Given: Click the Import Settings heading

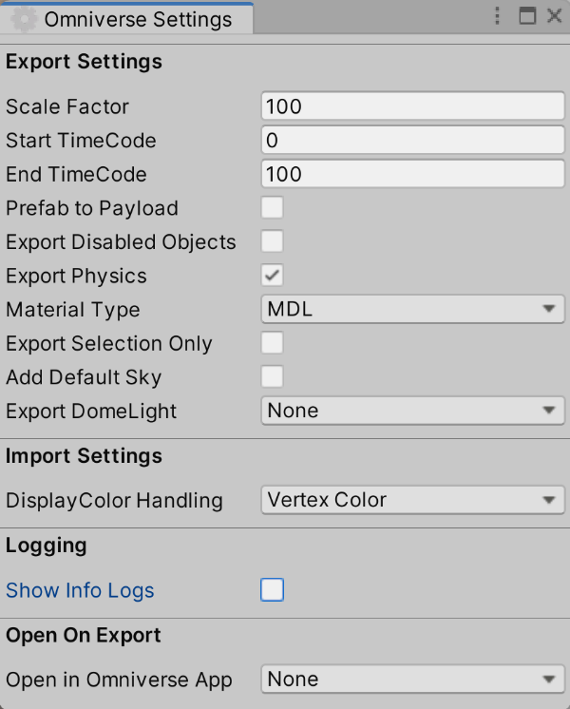Looking at the screenshot, I should click(x=84, y=456).
